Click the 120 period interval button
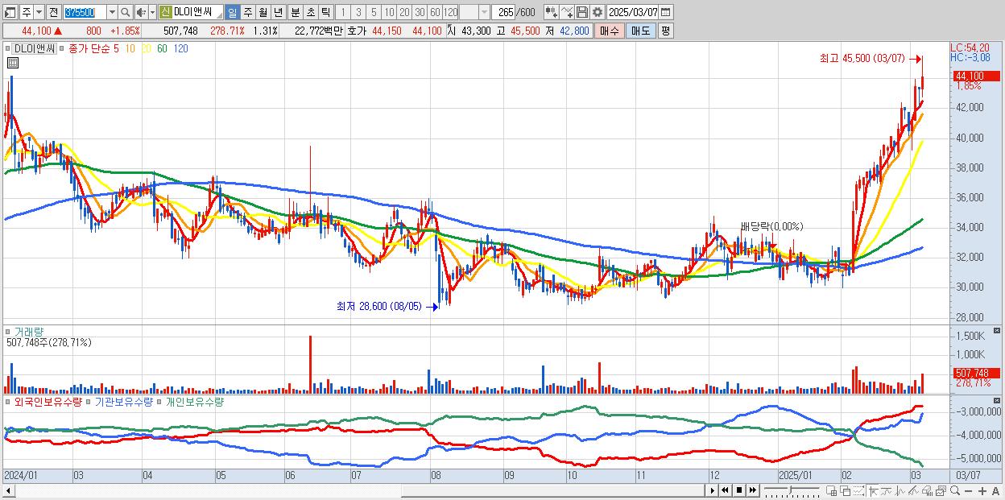Screen dimensions: 1005x500 [450, 12]
